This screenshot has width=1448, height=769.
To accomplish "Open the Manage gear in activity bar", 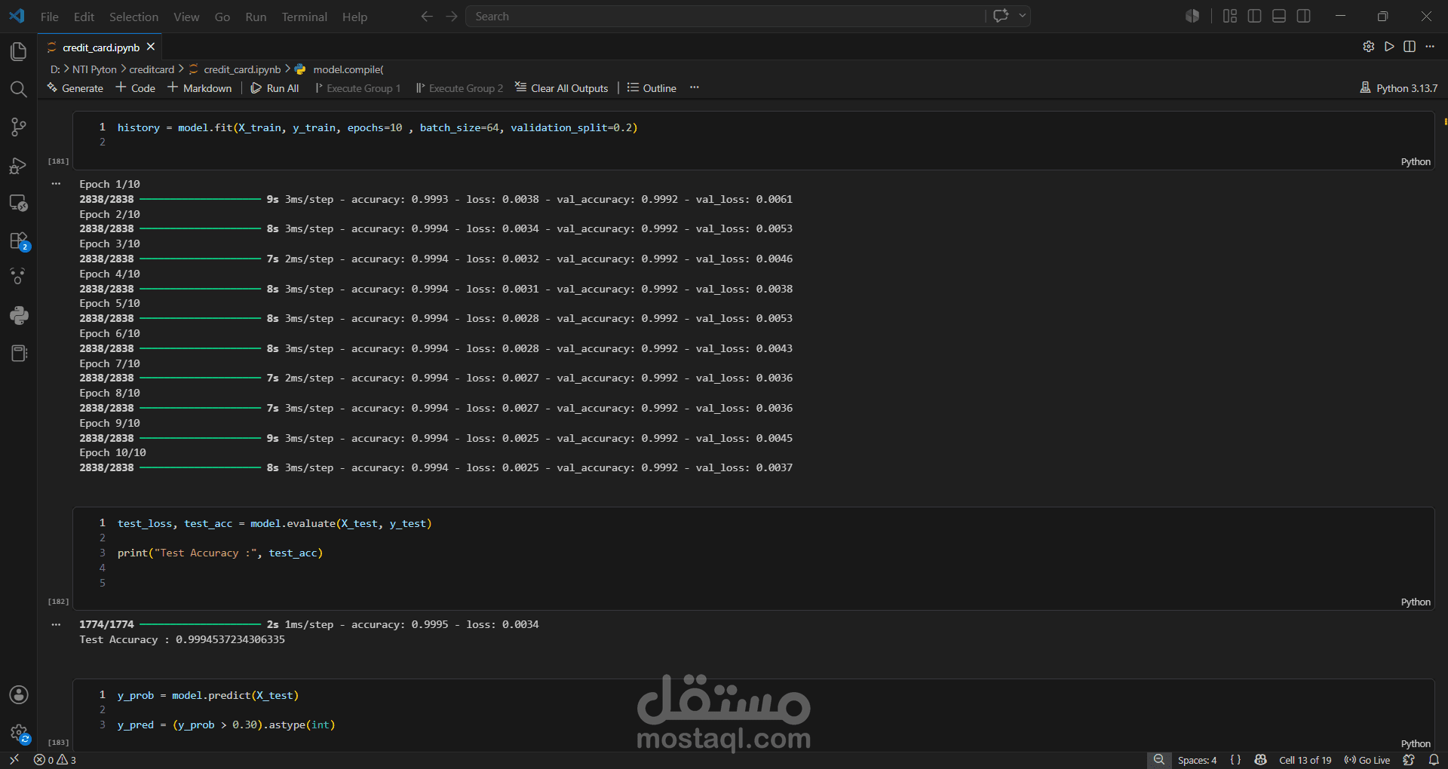I will (x=19, y=733).
